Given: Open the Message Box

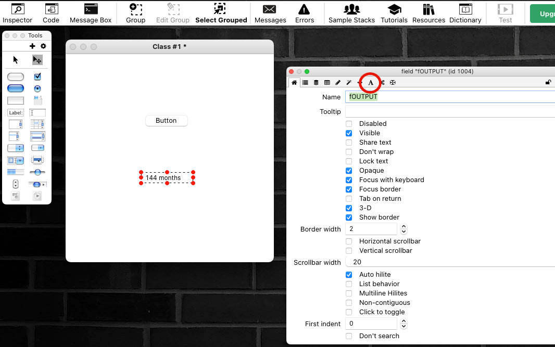Looking at the screenshot, I should 91,14.
